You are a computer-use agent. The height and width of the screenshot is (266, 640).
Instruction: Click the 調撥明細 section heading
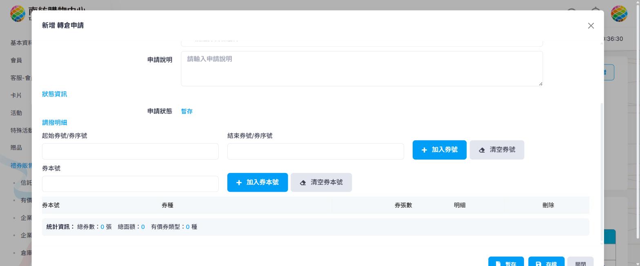tap(55, 123)
